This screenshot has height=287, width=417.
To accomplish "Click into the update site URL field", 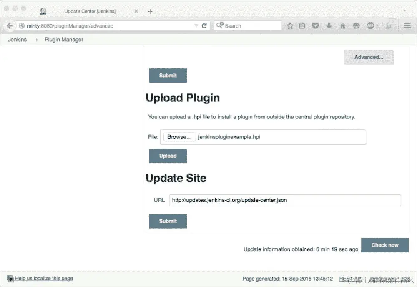I will pos(285,200).
